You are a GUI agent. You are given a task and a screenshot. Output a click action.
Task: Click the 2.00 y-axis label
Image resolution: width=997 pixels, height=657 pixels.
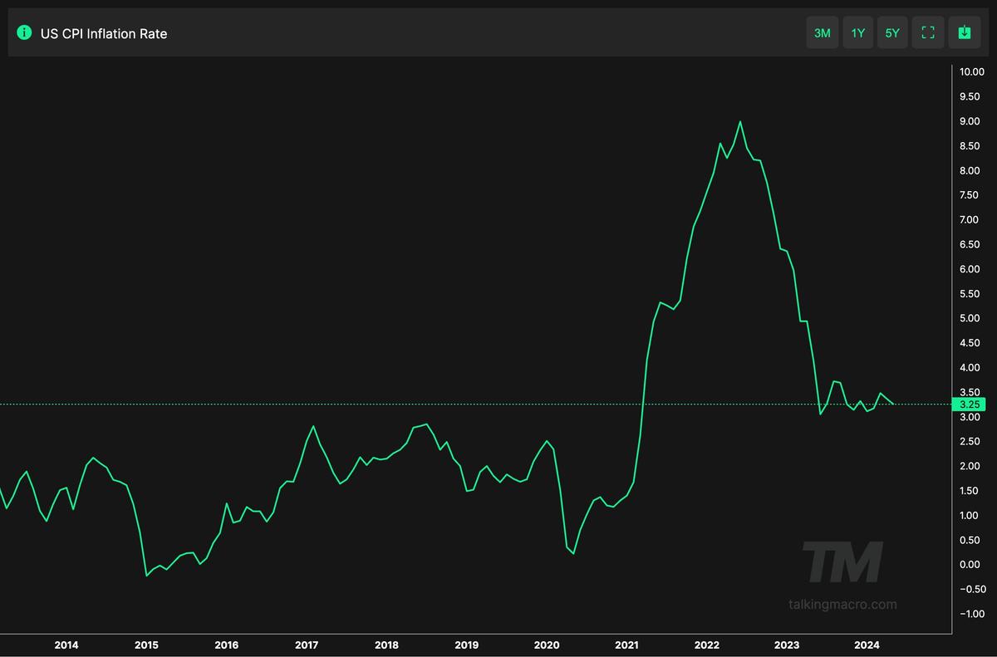[x=970, y=466]
